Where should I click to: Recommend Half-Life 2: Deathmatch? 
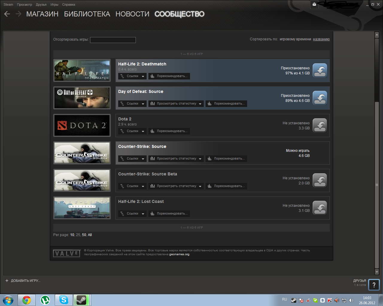tap(169, 76)
